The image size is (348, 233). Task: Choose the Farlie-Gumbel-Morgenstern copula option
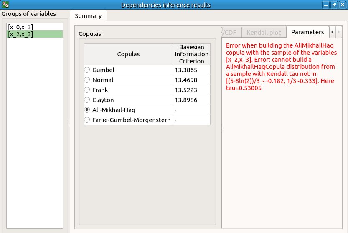tap(87, 120)
